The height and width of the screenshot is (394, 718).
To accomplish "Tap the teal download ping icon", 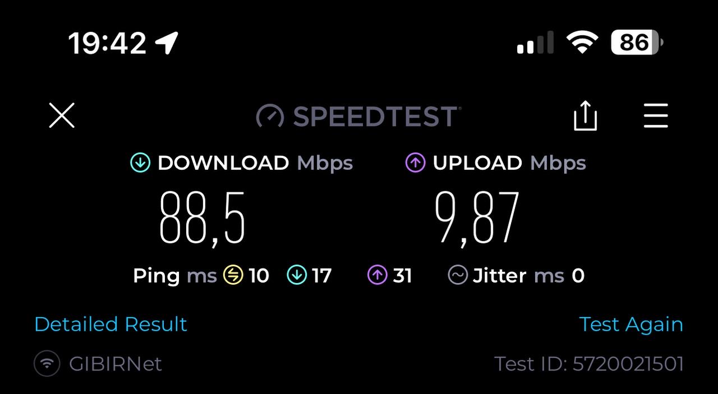I will pyautogui.click(x=296, y=275).
